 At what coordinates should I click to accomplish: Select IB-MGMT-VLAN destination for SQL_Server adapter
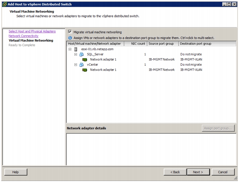click(191, 59)
